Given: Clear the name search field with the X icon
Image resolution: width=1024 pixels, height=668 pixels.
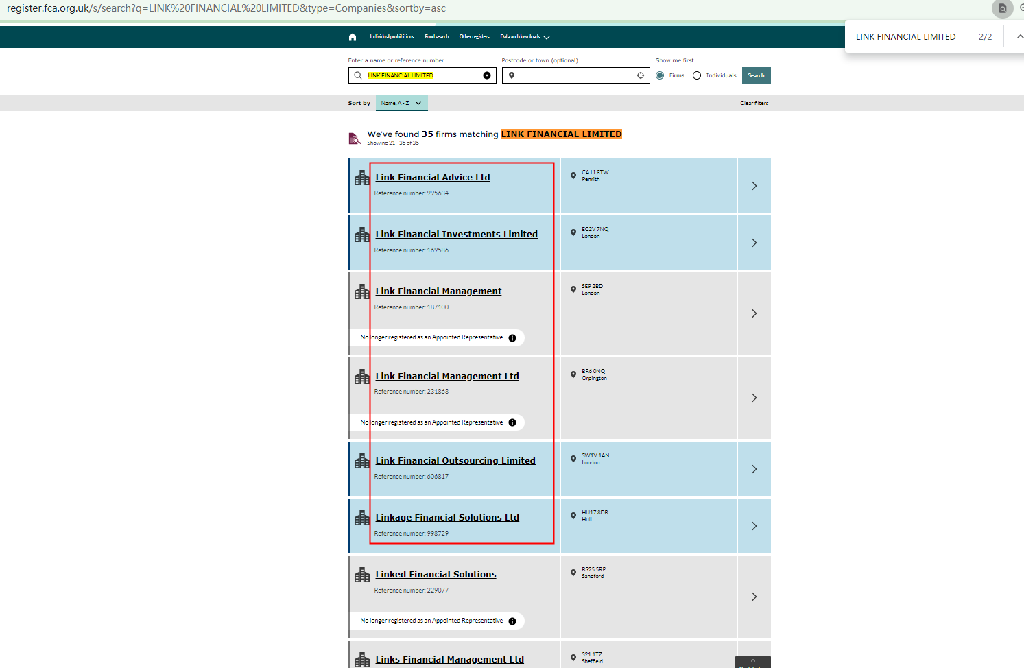Looking at the screenshot, I should point(487,75).
